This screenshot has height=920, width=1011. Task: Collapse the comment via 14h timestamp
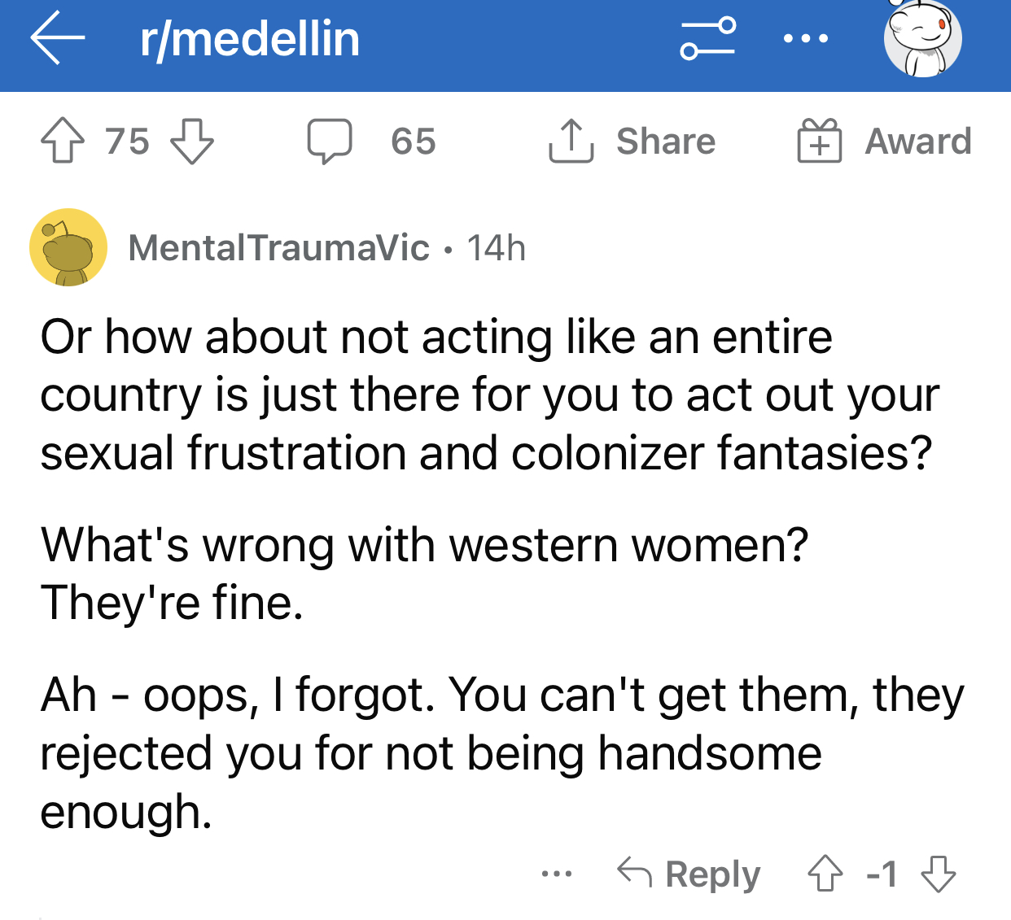(x=497, y=248)
